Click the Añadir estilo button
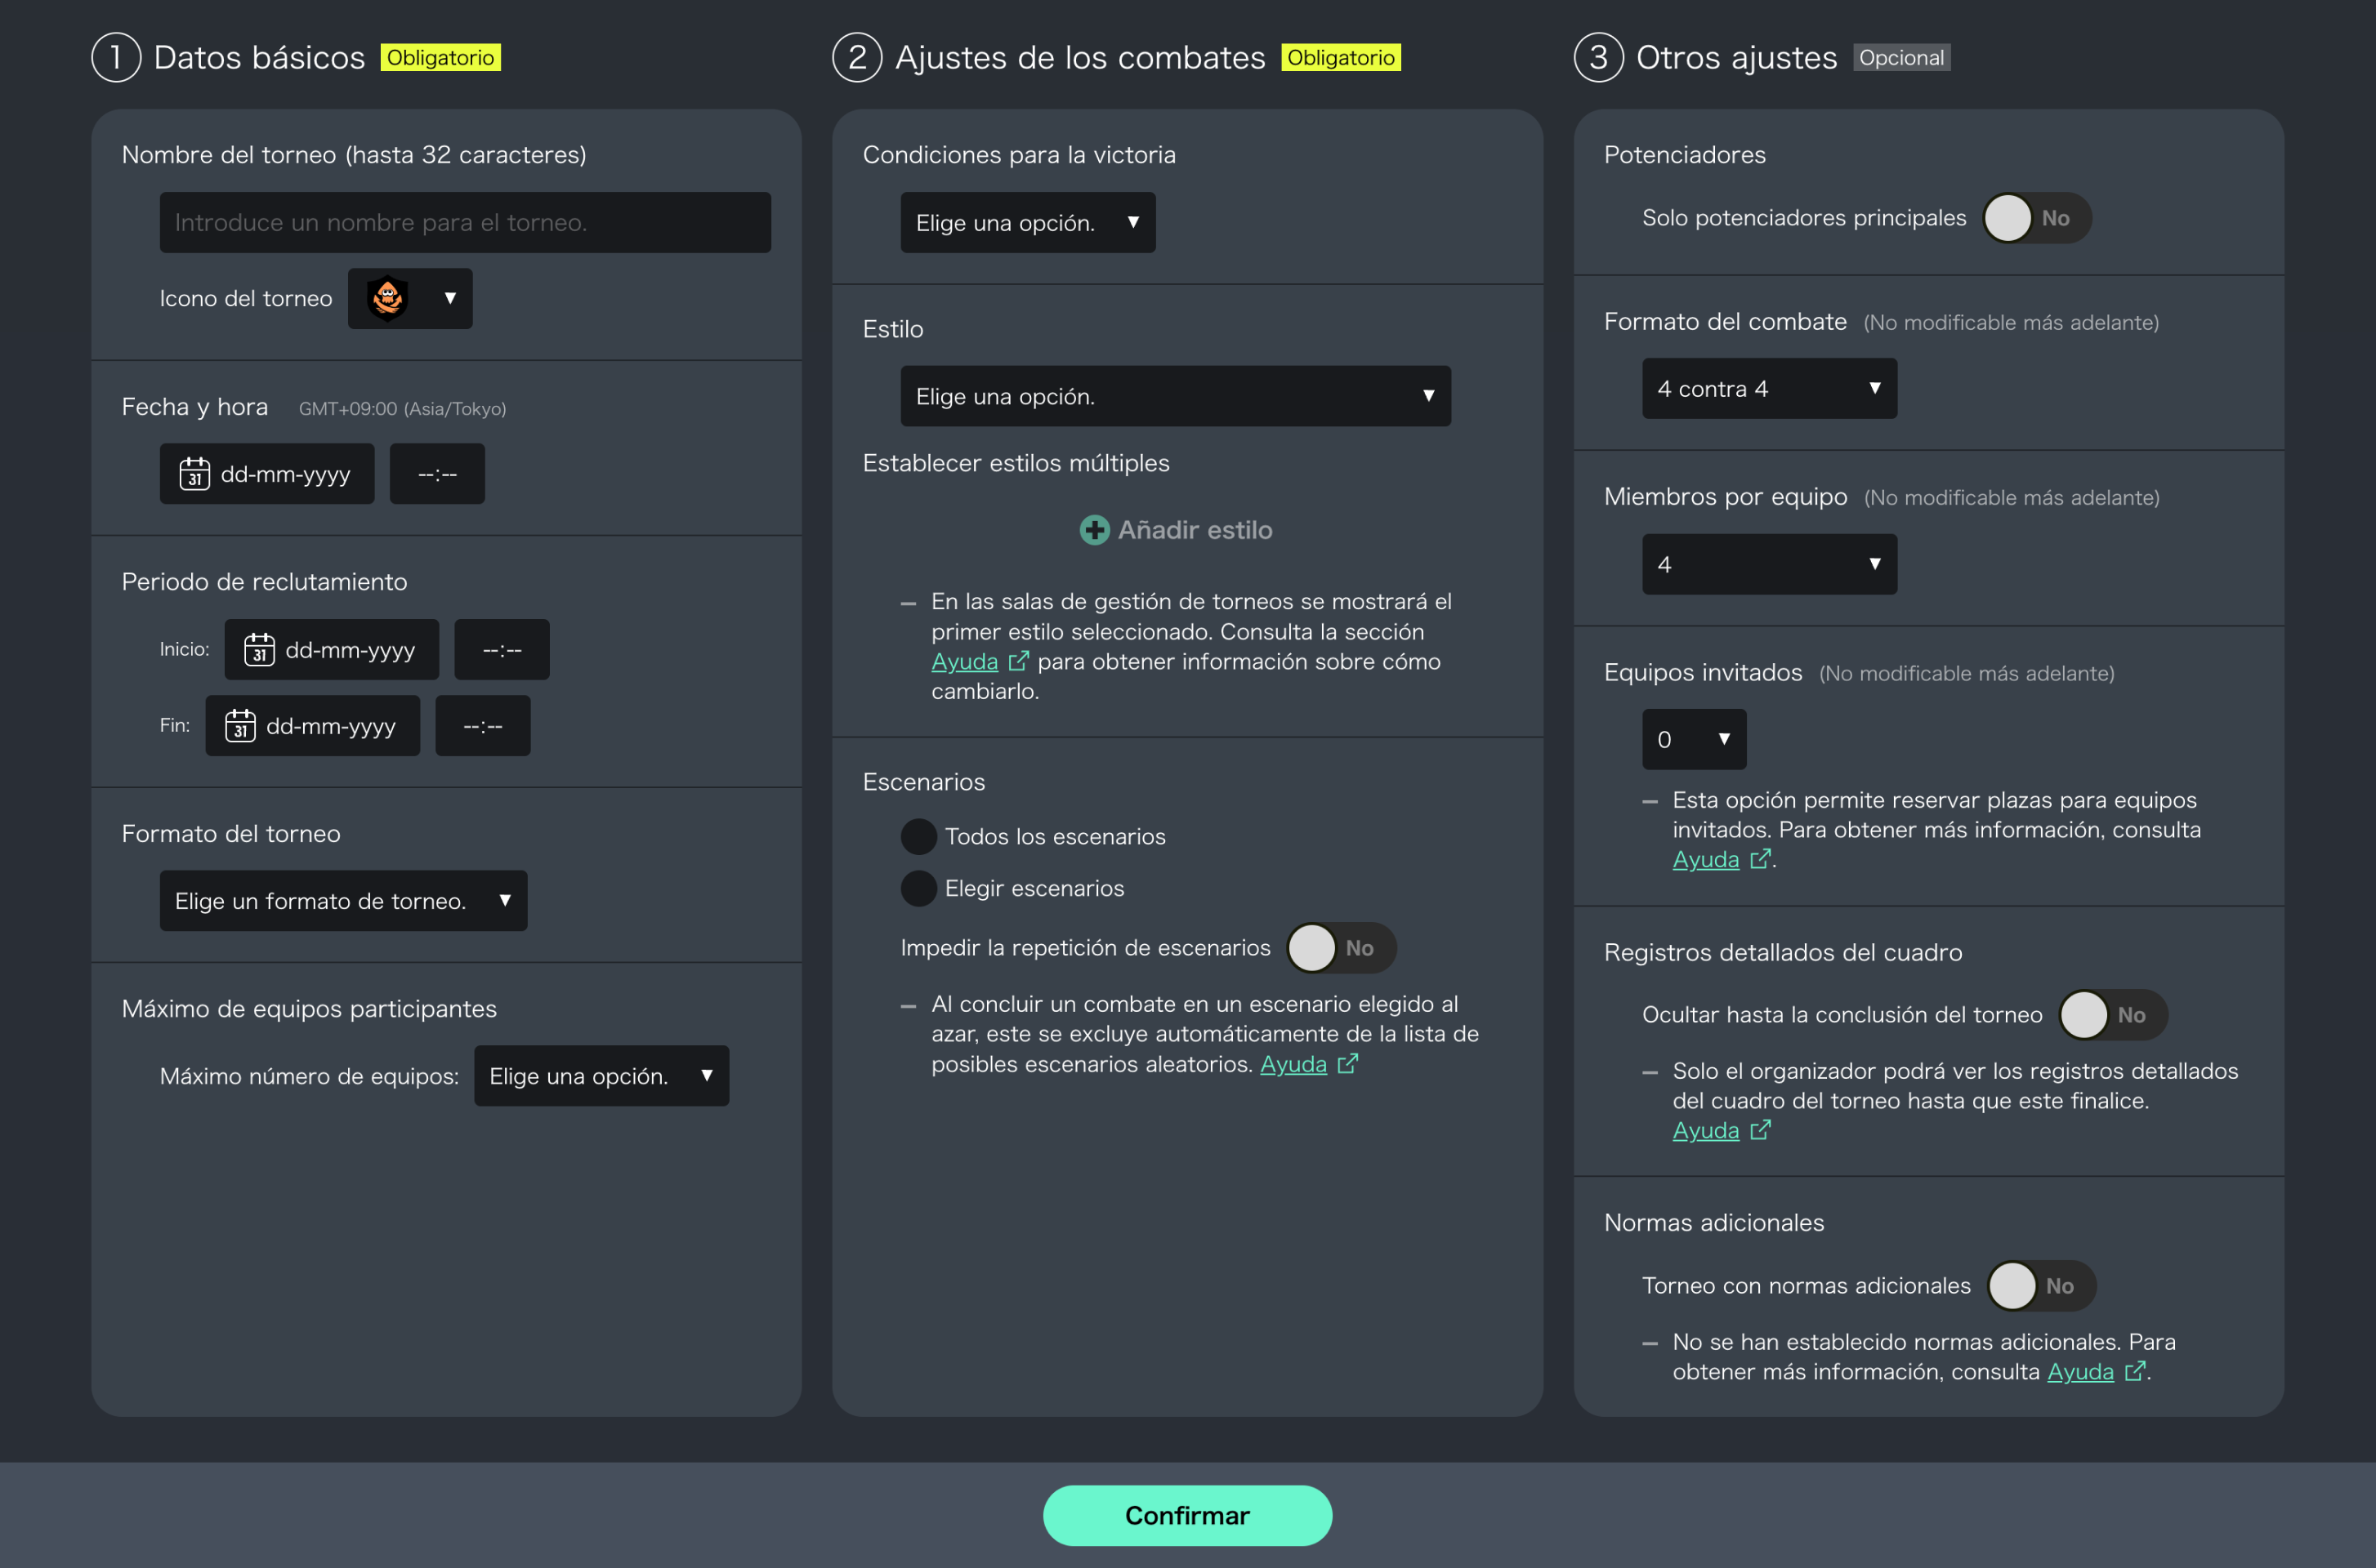Viewport: 2376px width, 1568px height. coord(1177,530)
